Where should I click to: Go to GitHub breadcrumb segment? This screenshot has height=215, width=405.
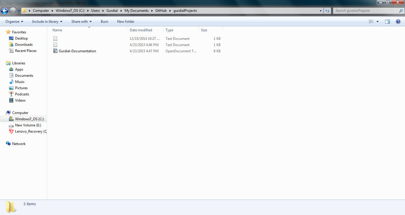161,11
